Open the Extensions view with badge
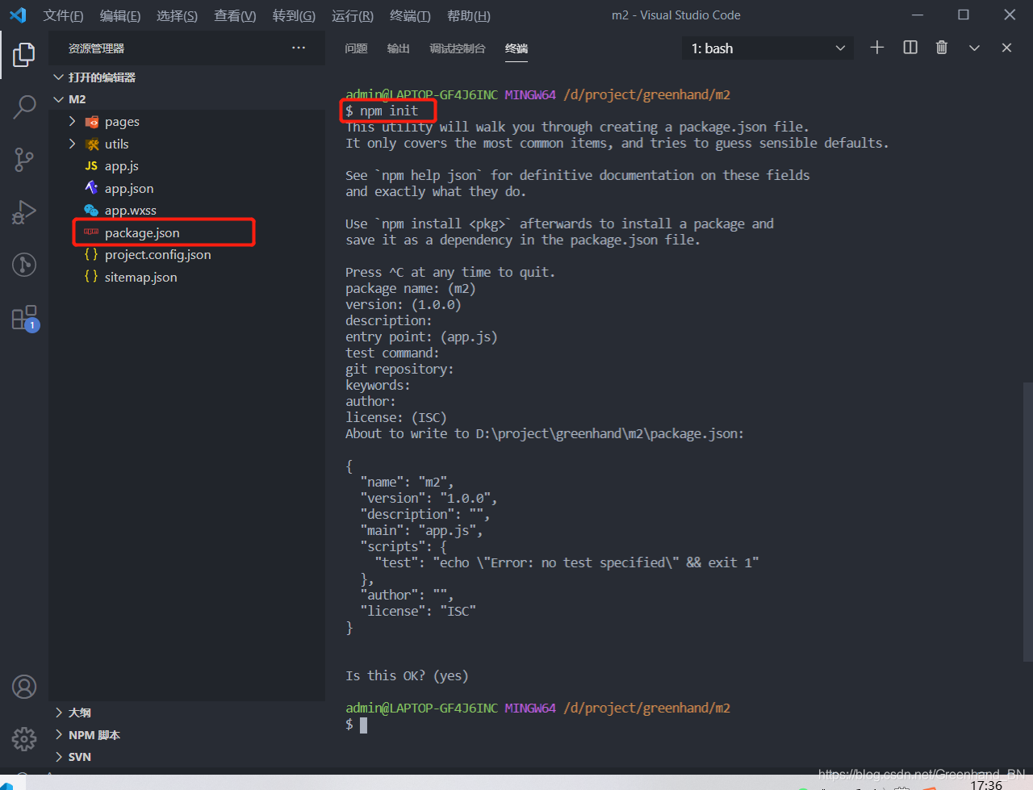The width and height of the screenshot is (1033, 790). pyautogui.click(x=24, y=318)
